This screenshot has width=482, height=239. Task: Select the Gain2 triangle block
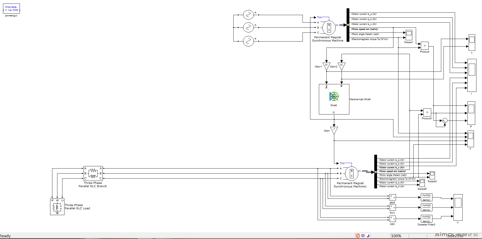click(x=342, y=66)
